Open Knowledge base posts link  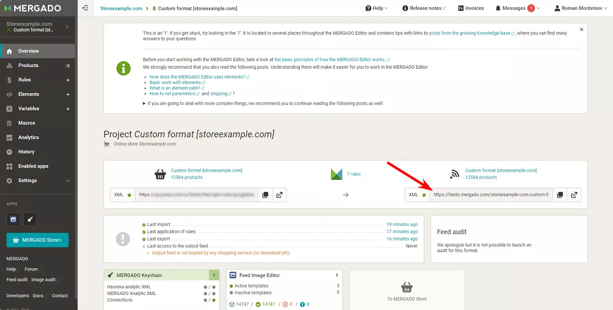coord(471,33)
